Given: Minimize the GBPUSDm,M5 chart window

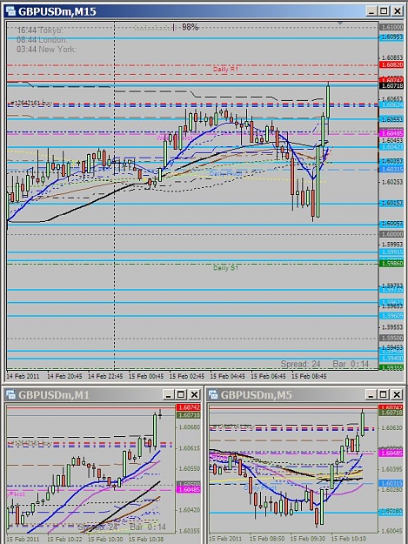Looking at the screenshot, I should click(x=371, y=394).
